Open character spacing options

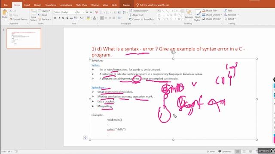point(76,18)
